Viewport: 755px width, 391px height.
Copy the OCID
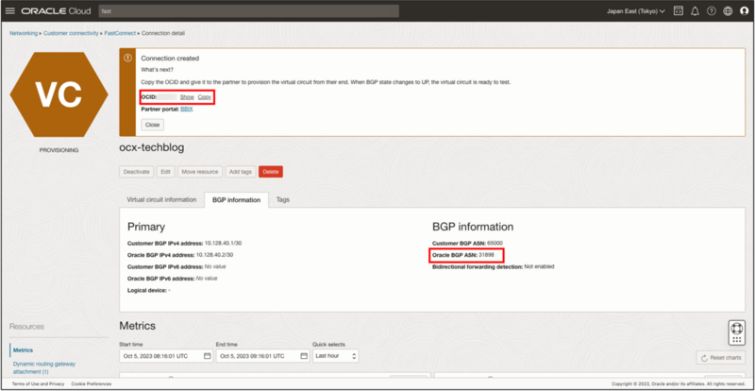pyautogui.click(x=205, y=97)
